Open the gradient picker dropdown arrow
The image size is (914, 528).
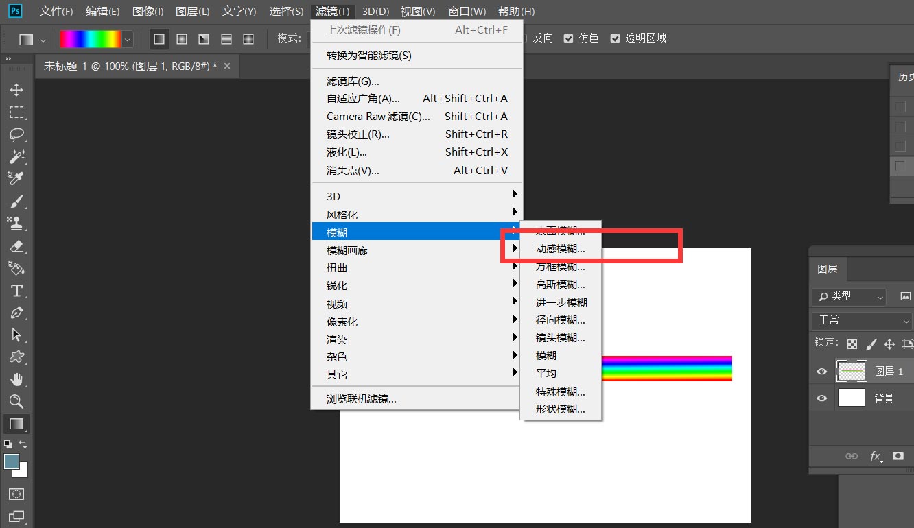[x=127, y=39]
